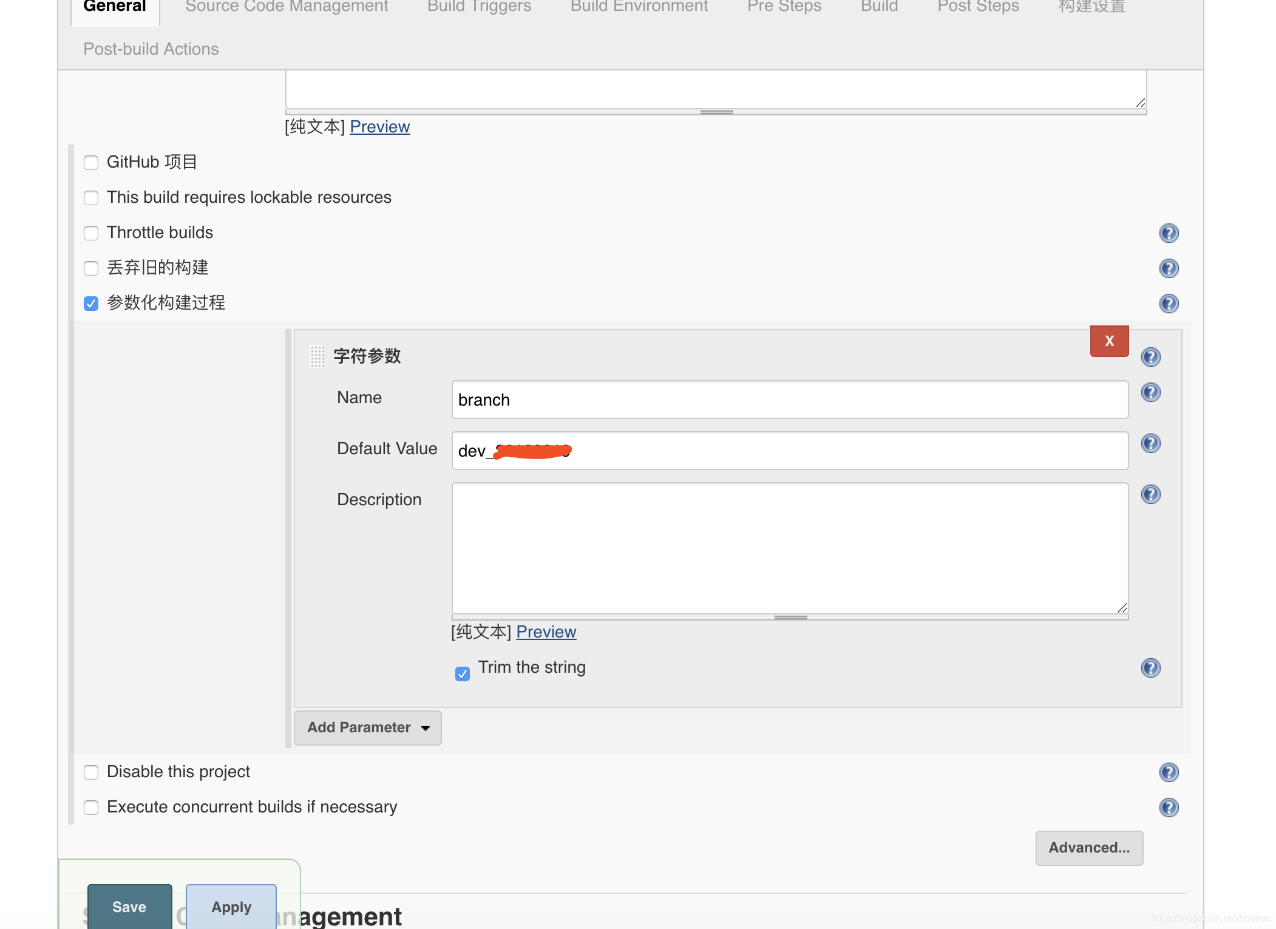This screenshot has width=1276, height=929.
Task: Click the help icon next to Disable this project
Action: [x=1168, y=772]
